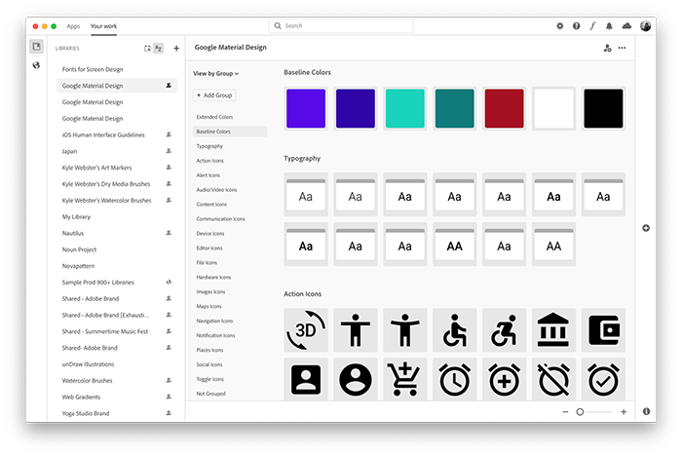Select the account circle icon

356,379
